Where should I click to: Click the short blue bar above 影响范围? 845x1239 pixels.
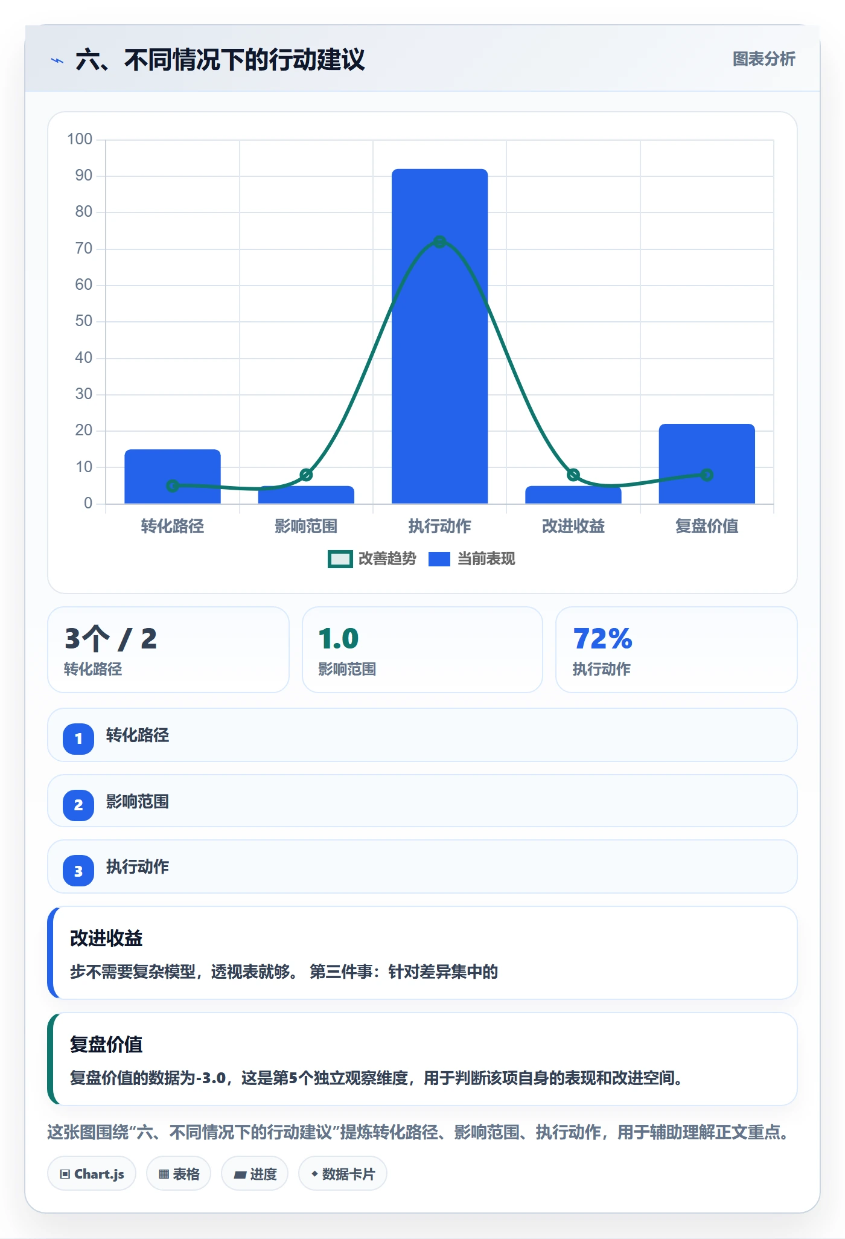pyautogui.click(x=306, y=495)
